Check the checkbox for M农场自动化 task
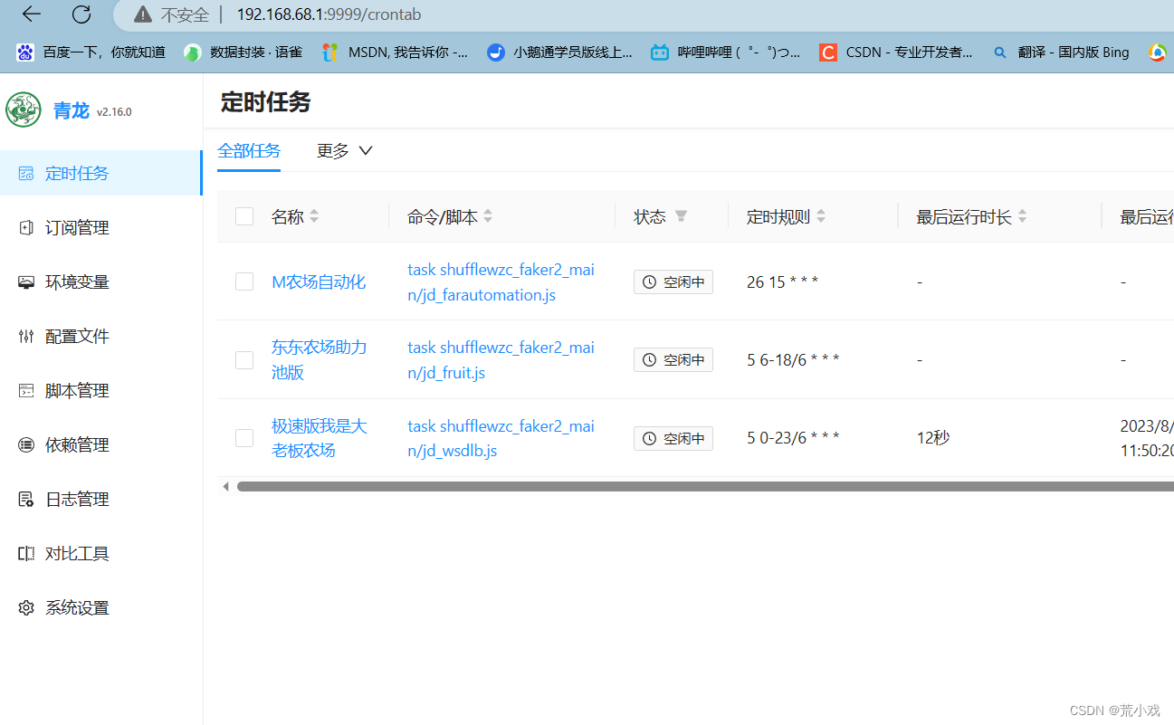 tap(243, 281)
